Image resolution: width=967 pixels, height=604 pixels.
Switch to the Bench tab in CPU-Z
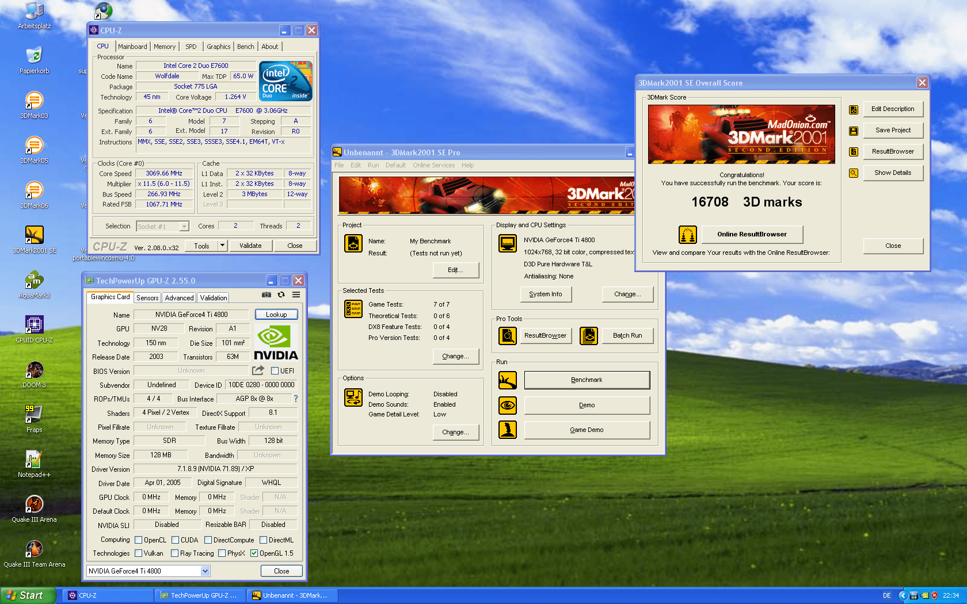click(246, 47)
